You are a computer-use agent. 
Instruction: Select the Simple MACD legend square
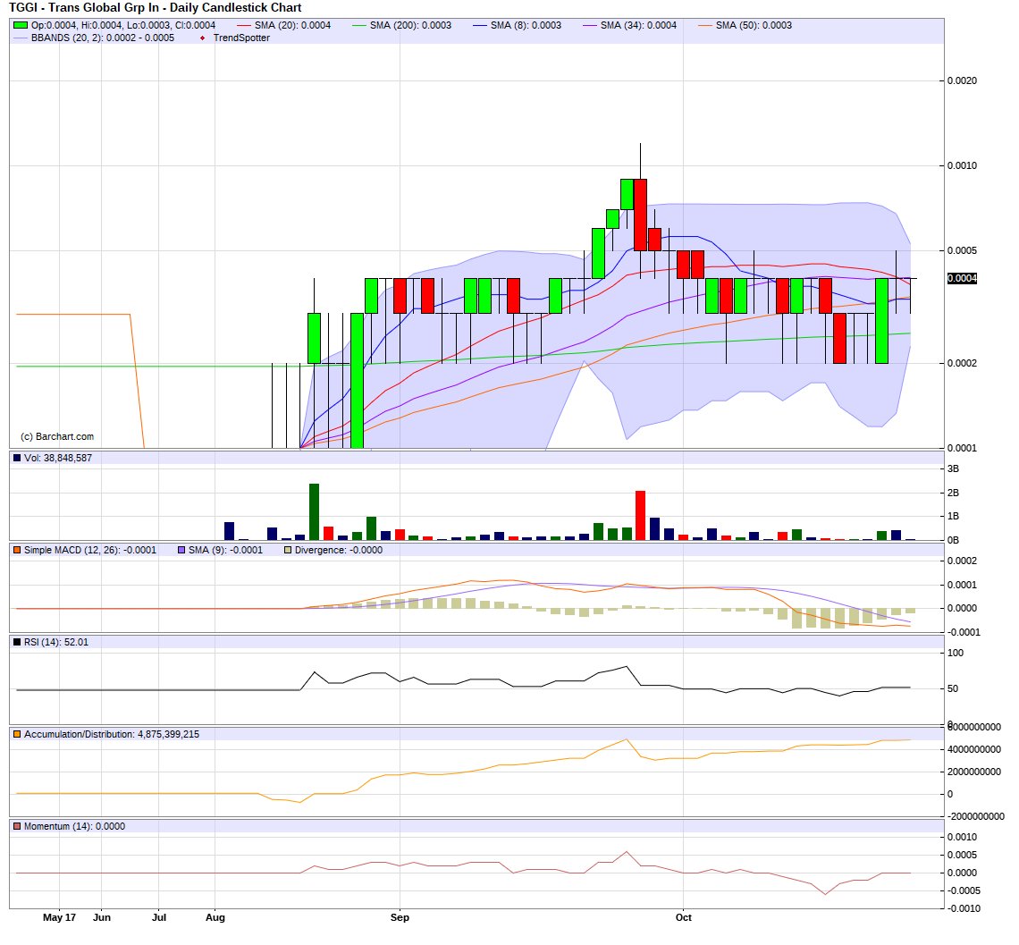coord(15,550)
